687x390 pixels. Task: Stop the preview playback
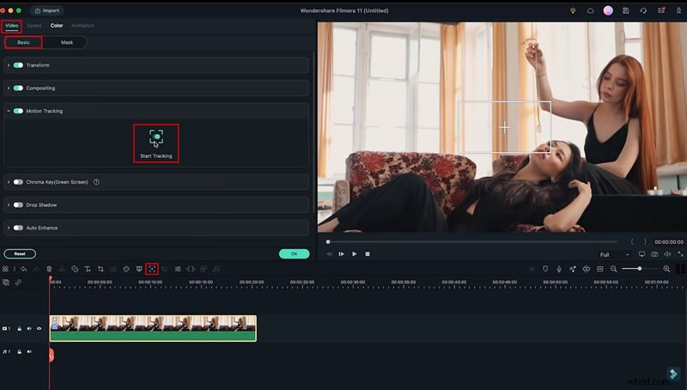[x=368, y=254]
